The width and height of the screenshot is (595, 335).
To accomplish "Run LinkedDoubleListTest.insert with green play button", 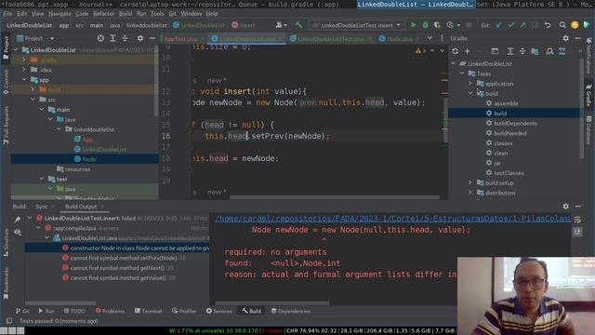I will (413, 25).
